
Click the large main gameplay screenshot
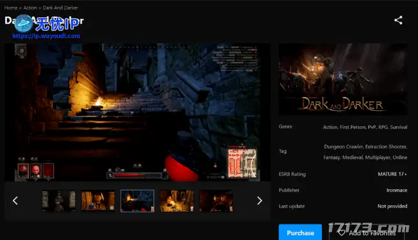click(137, 112)
